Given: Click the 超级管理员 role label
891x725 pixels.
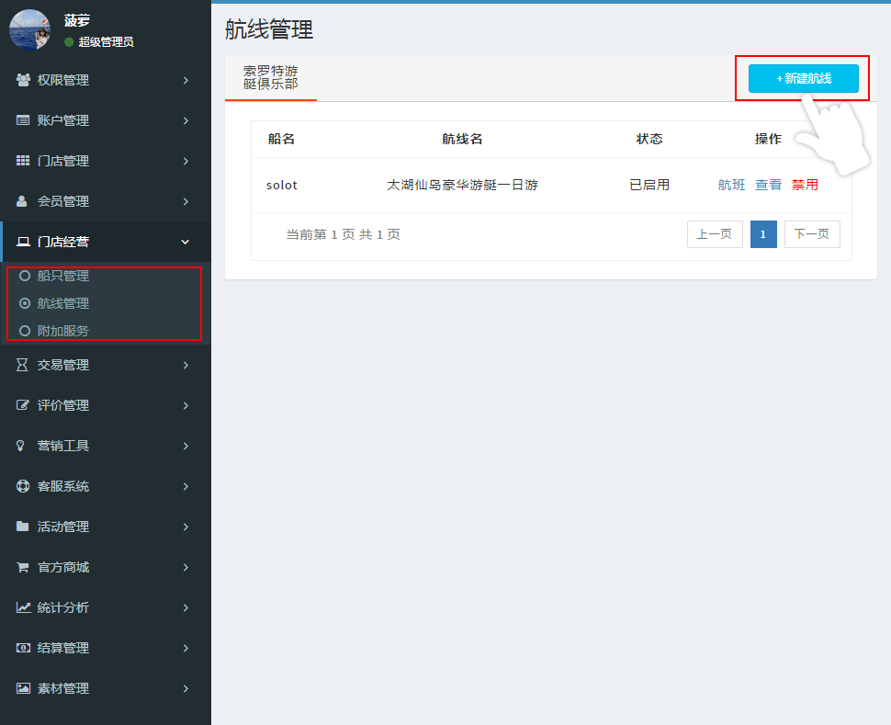Looking at the screenshot, I should pos(106,42).
